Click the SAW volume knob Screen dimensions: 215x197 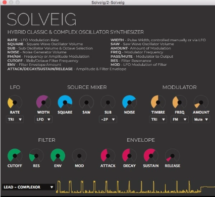[86, 102]
